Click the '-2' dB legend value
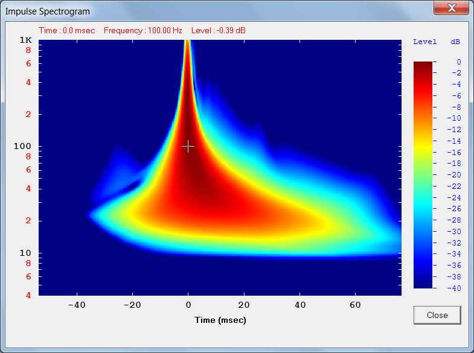Image resolution: width=474 pixels, height=353 pixels. (456, 73)
